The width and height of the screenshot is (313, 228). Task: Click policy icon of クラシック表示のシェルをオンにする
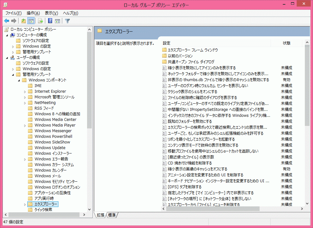point(164,92)
